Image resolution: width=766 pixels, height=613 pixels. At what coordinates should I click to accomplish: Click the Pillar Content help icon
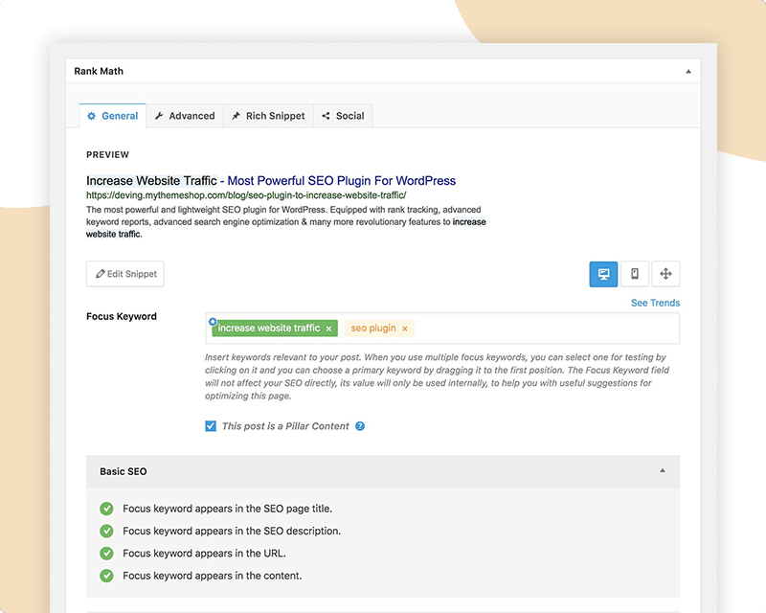pos(360,426)
